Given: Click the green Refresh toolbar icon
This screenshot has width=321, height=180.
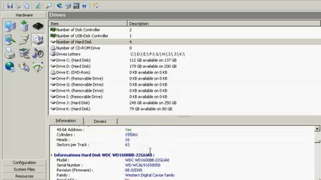Looking at the screenshot, I should (38, 5).
